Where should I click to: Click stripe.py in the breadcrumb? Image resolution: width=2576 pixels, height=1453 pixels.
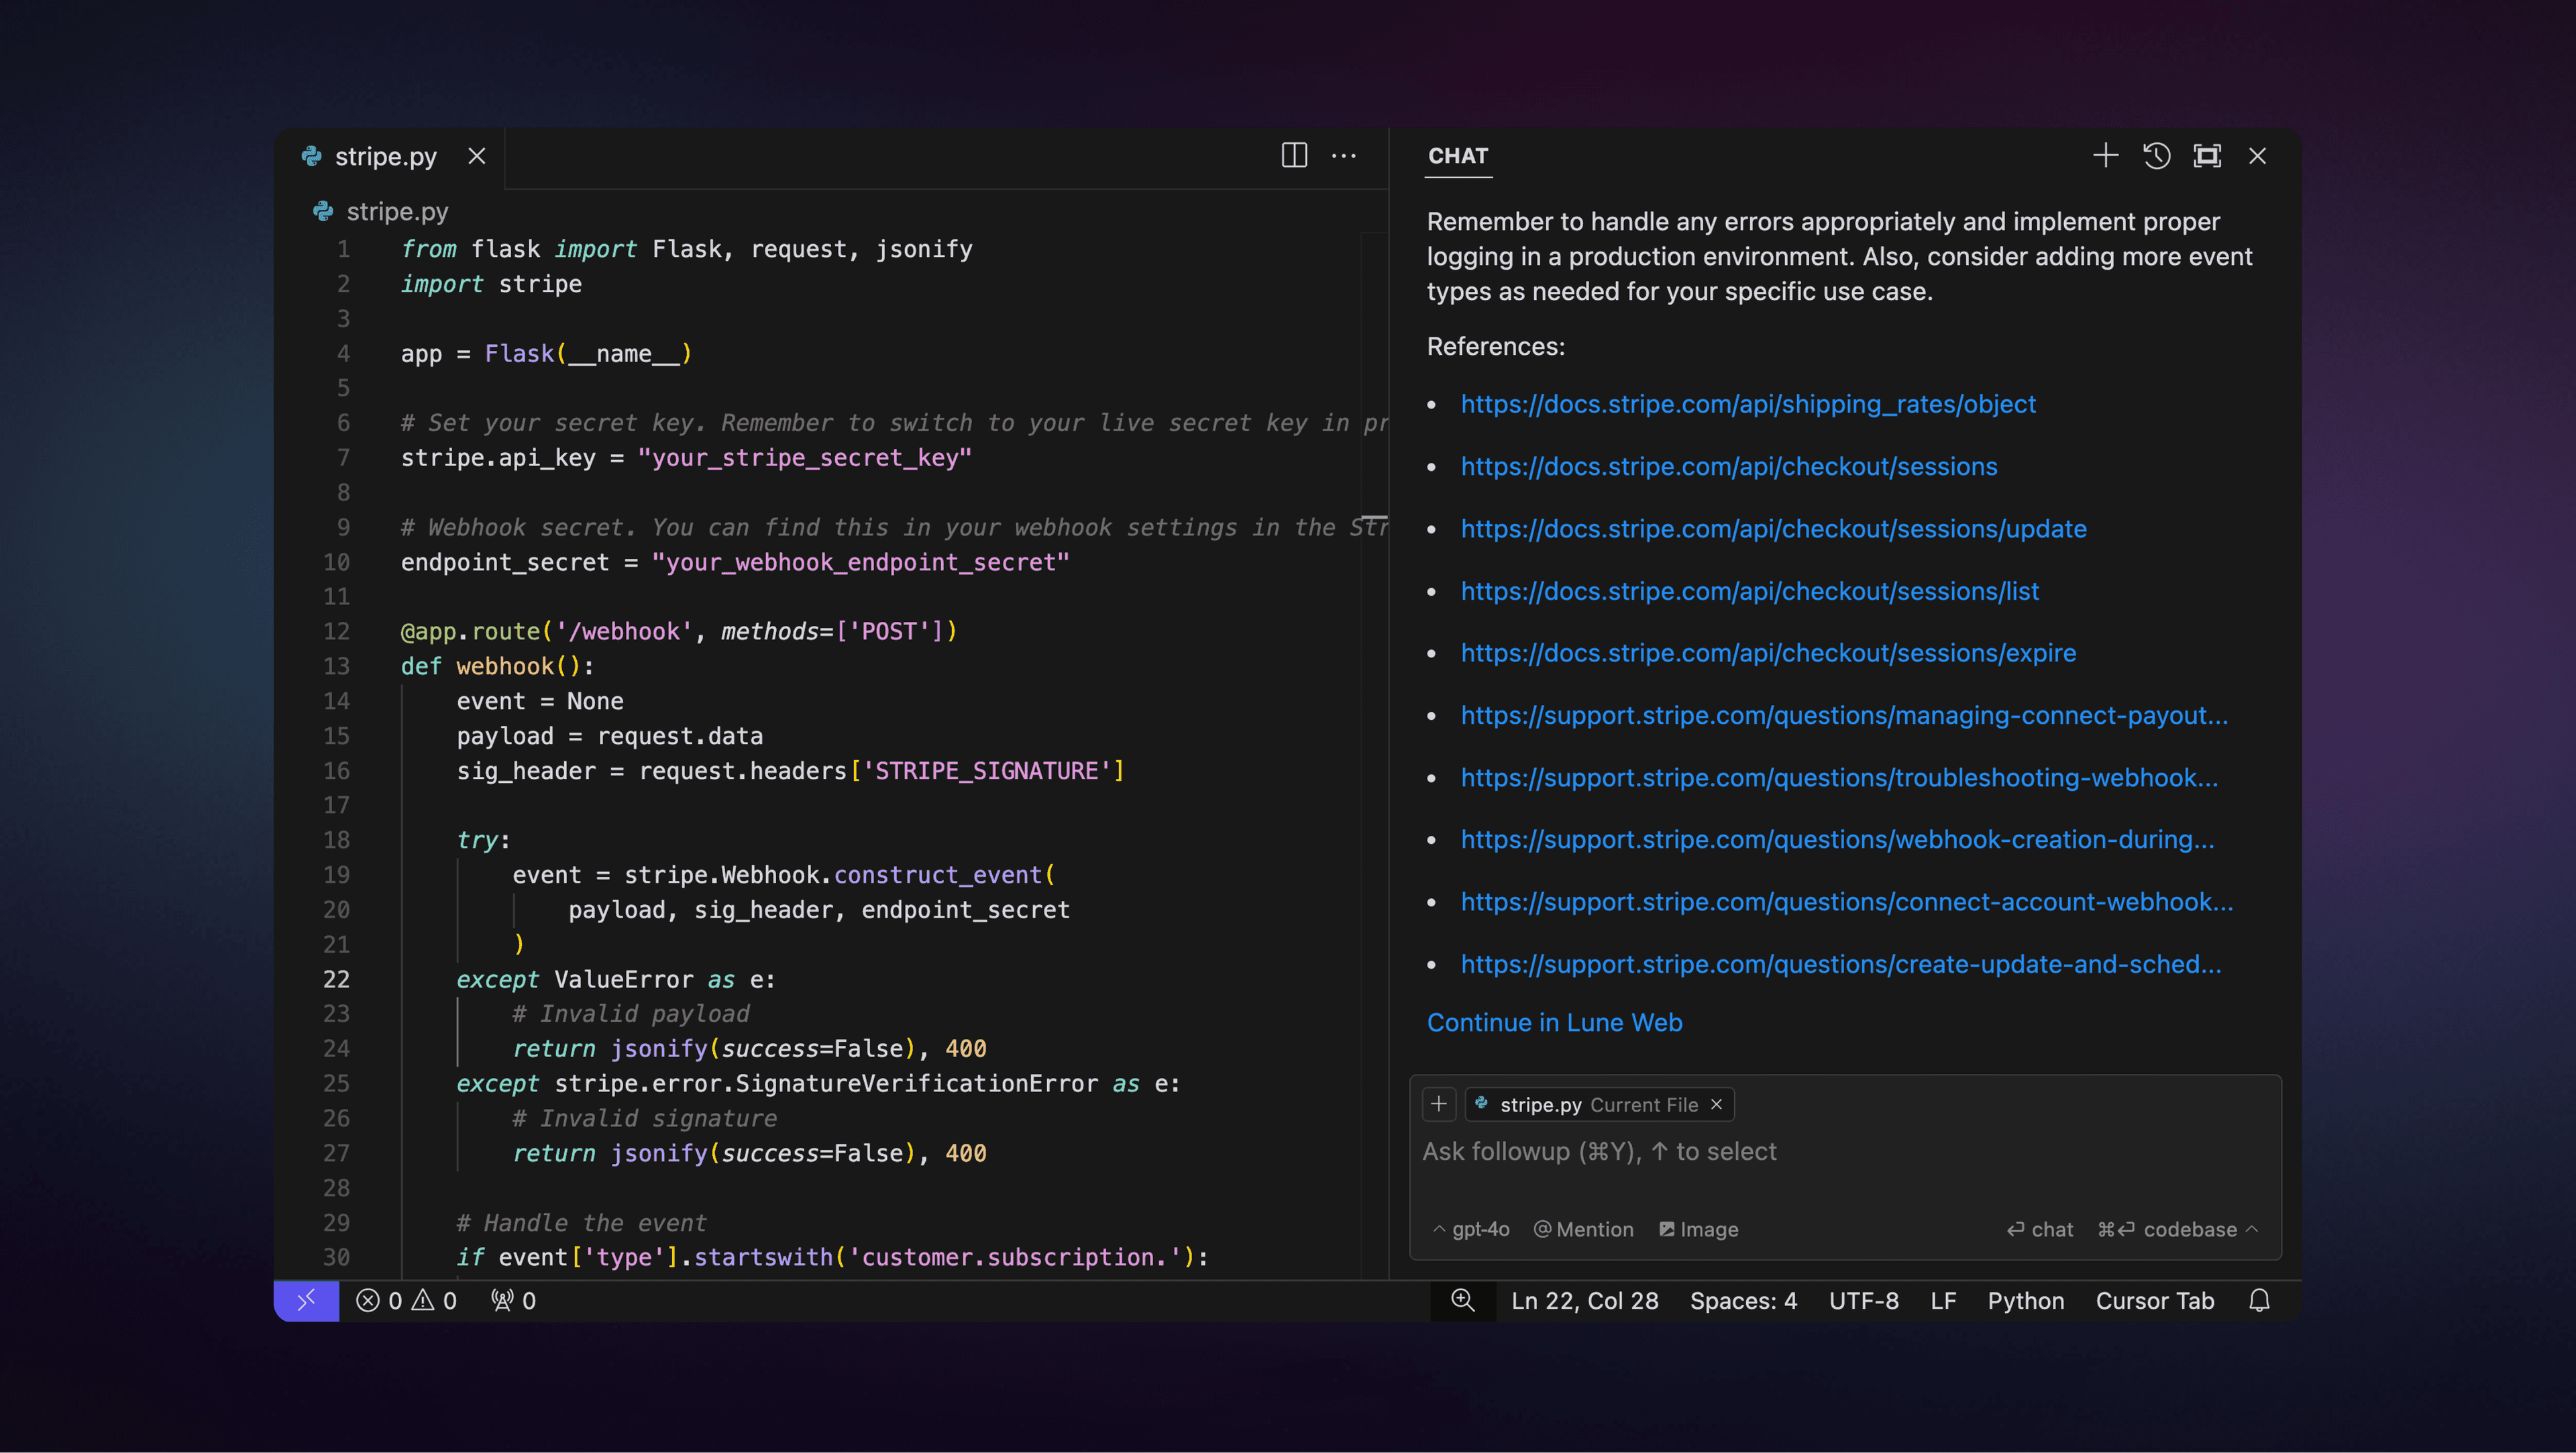pyautogui.click(x=397, y=212)
